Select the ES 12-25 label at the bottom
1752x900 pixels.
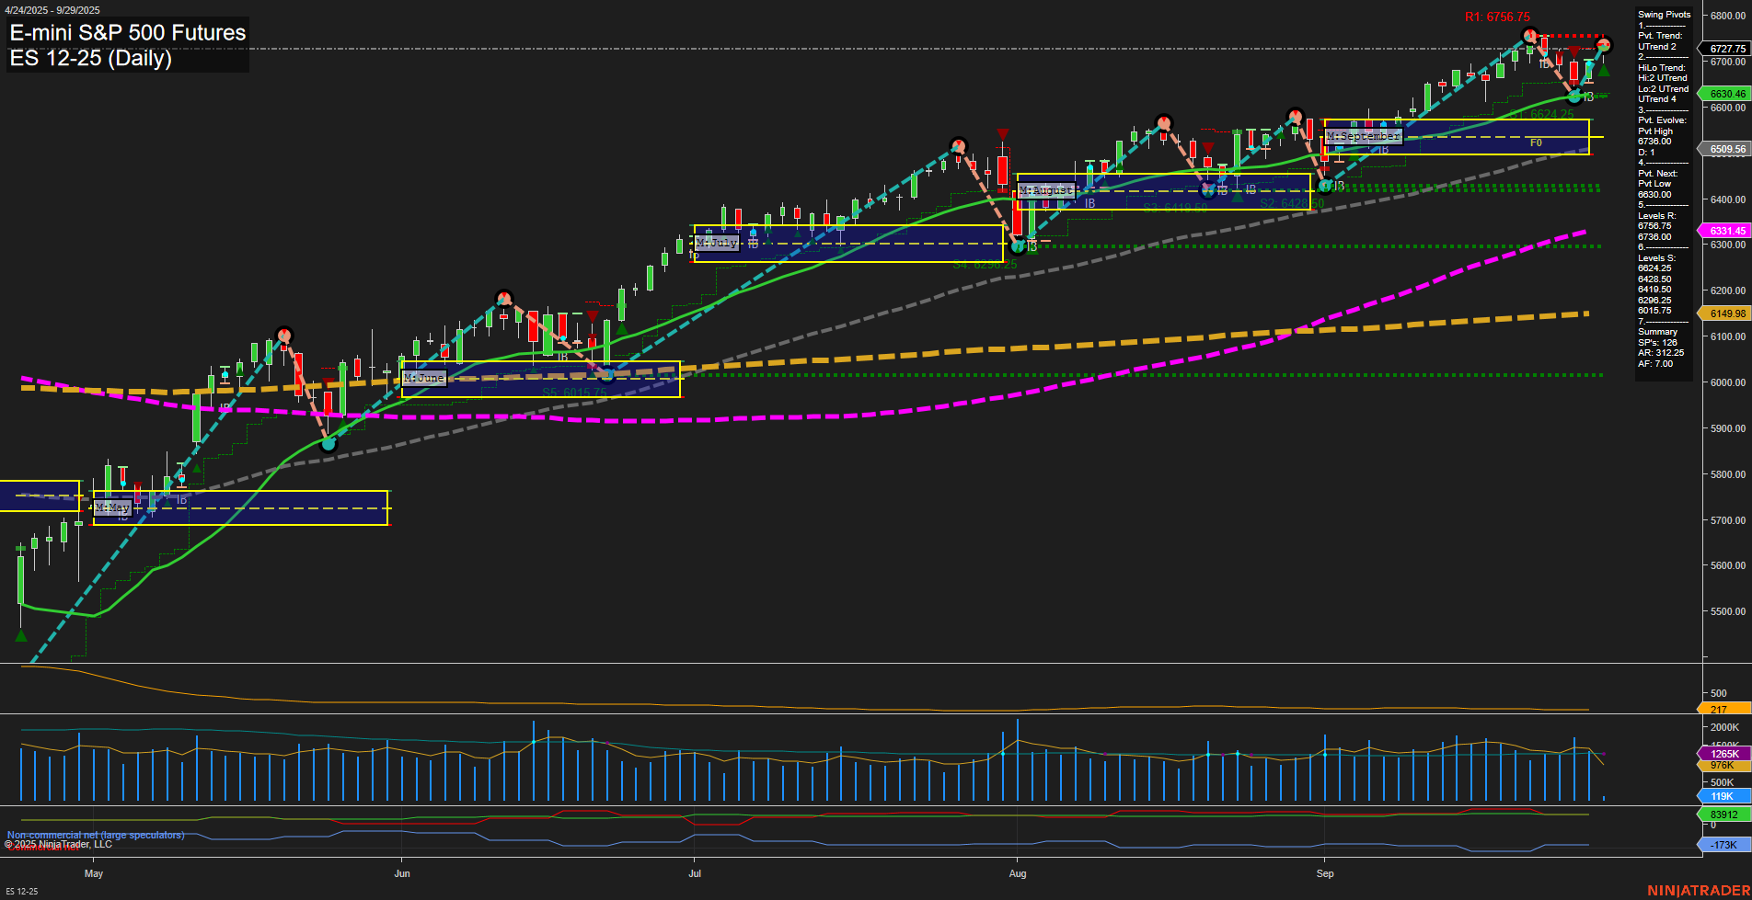coord(21,892)
